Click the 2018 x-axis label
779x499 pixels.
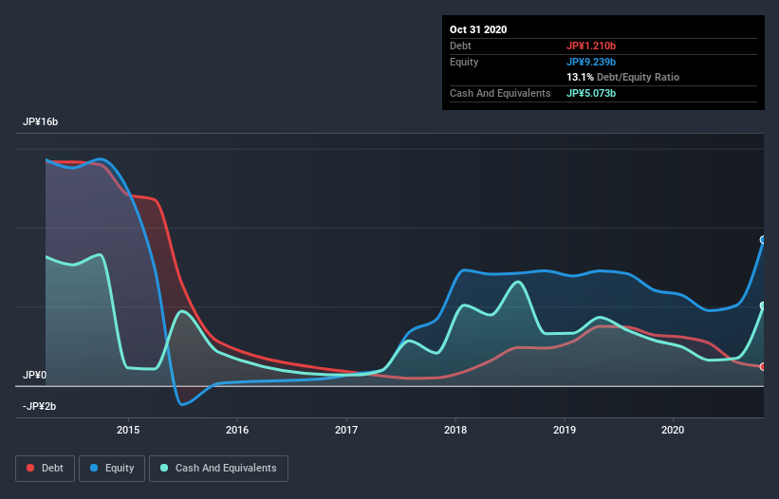coord(455,430)
